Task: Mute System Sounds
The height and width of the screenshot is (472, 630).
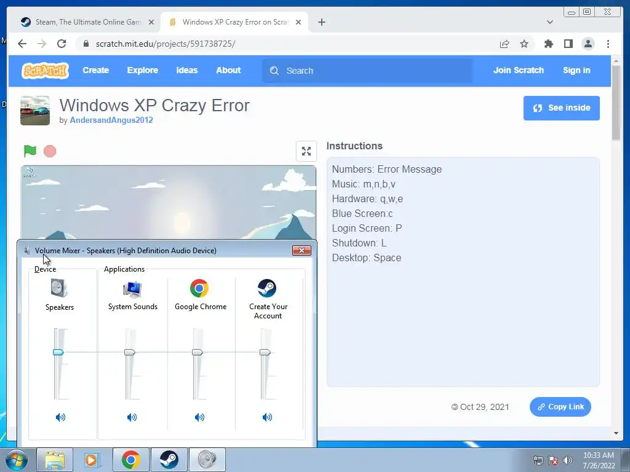Action: pyautogui.click(x=132, y=417)
